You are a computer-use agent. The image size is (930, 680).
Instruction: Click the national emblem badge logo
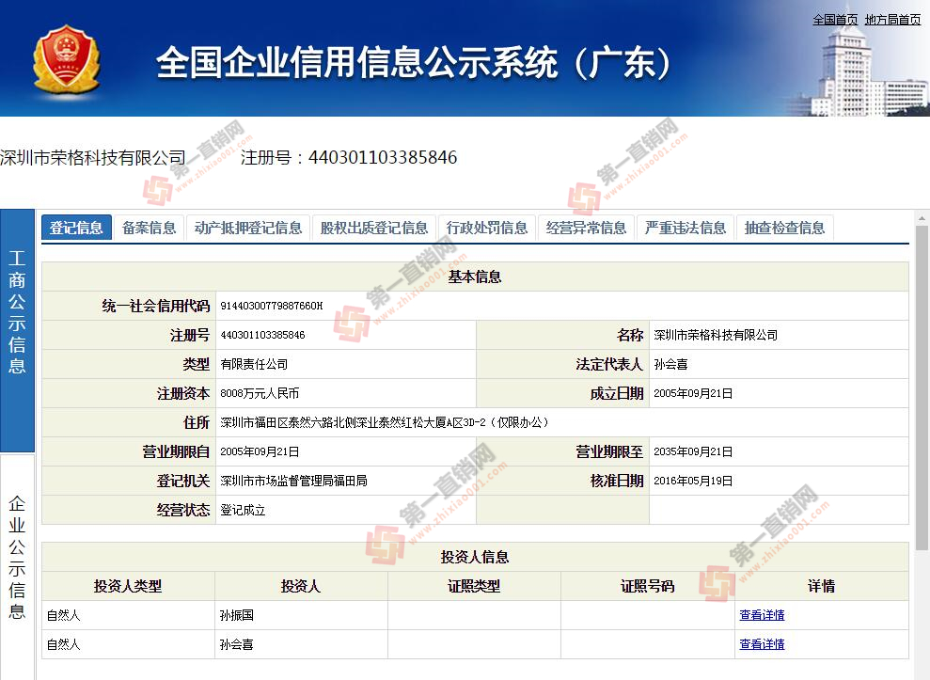point(67,61)
